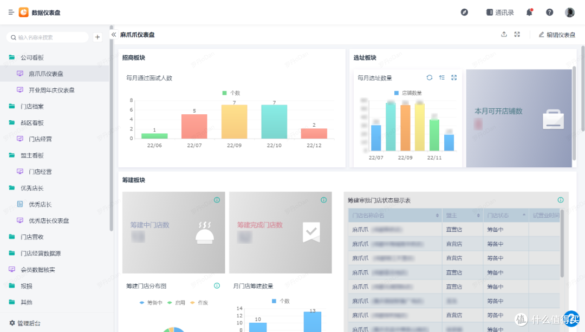Open 门店经营 under 战区看板
The width and height of the screenshot is (585, 332).
[x=55, y=139]
